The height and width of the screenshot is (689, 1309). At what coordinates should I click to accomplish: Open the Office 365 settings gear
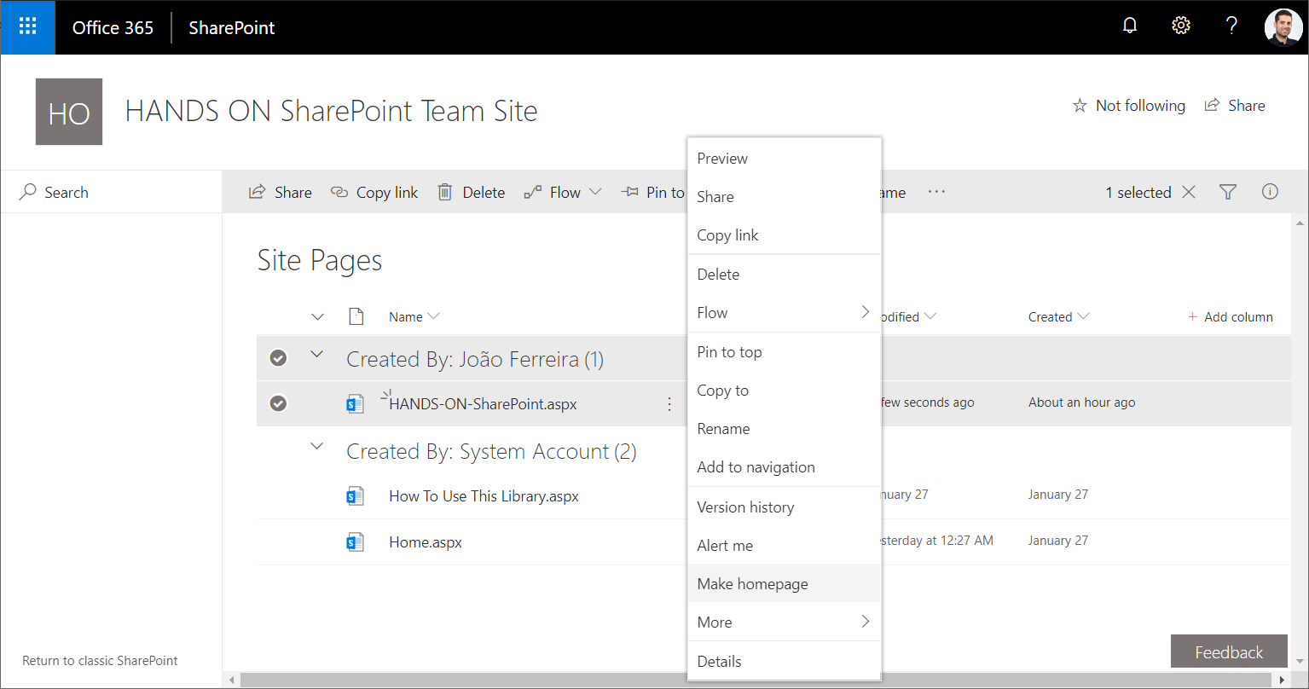[1180, 26]
